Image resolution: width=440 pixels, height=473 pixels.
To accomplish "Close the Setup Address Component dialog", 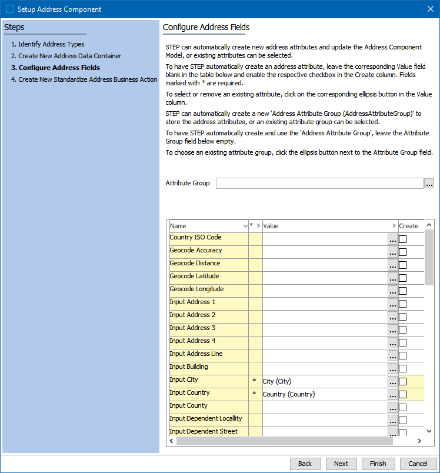I will click(x=431, y=9).
